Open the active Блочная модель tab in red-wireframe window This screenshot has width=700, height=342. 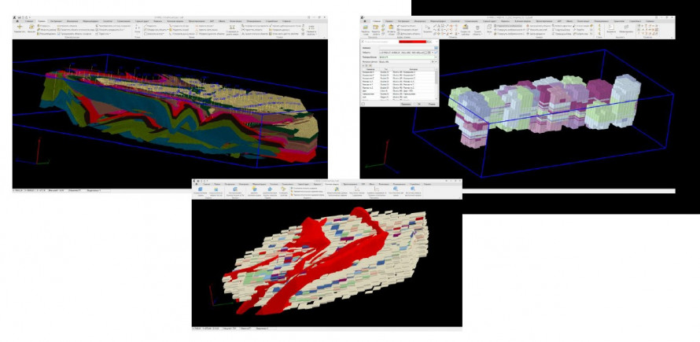[332, 184]
